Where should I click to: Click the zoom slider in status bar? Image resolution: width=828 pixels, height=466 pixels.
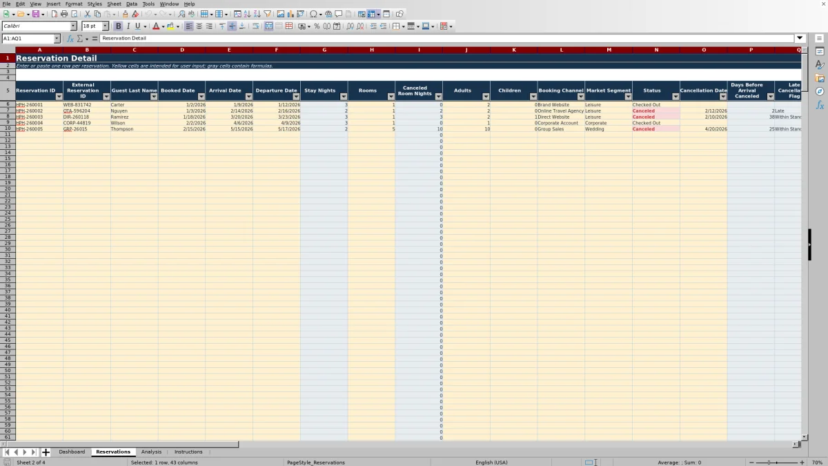tap(776, 463)
